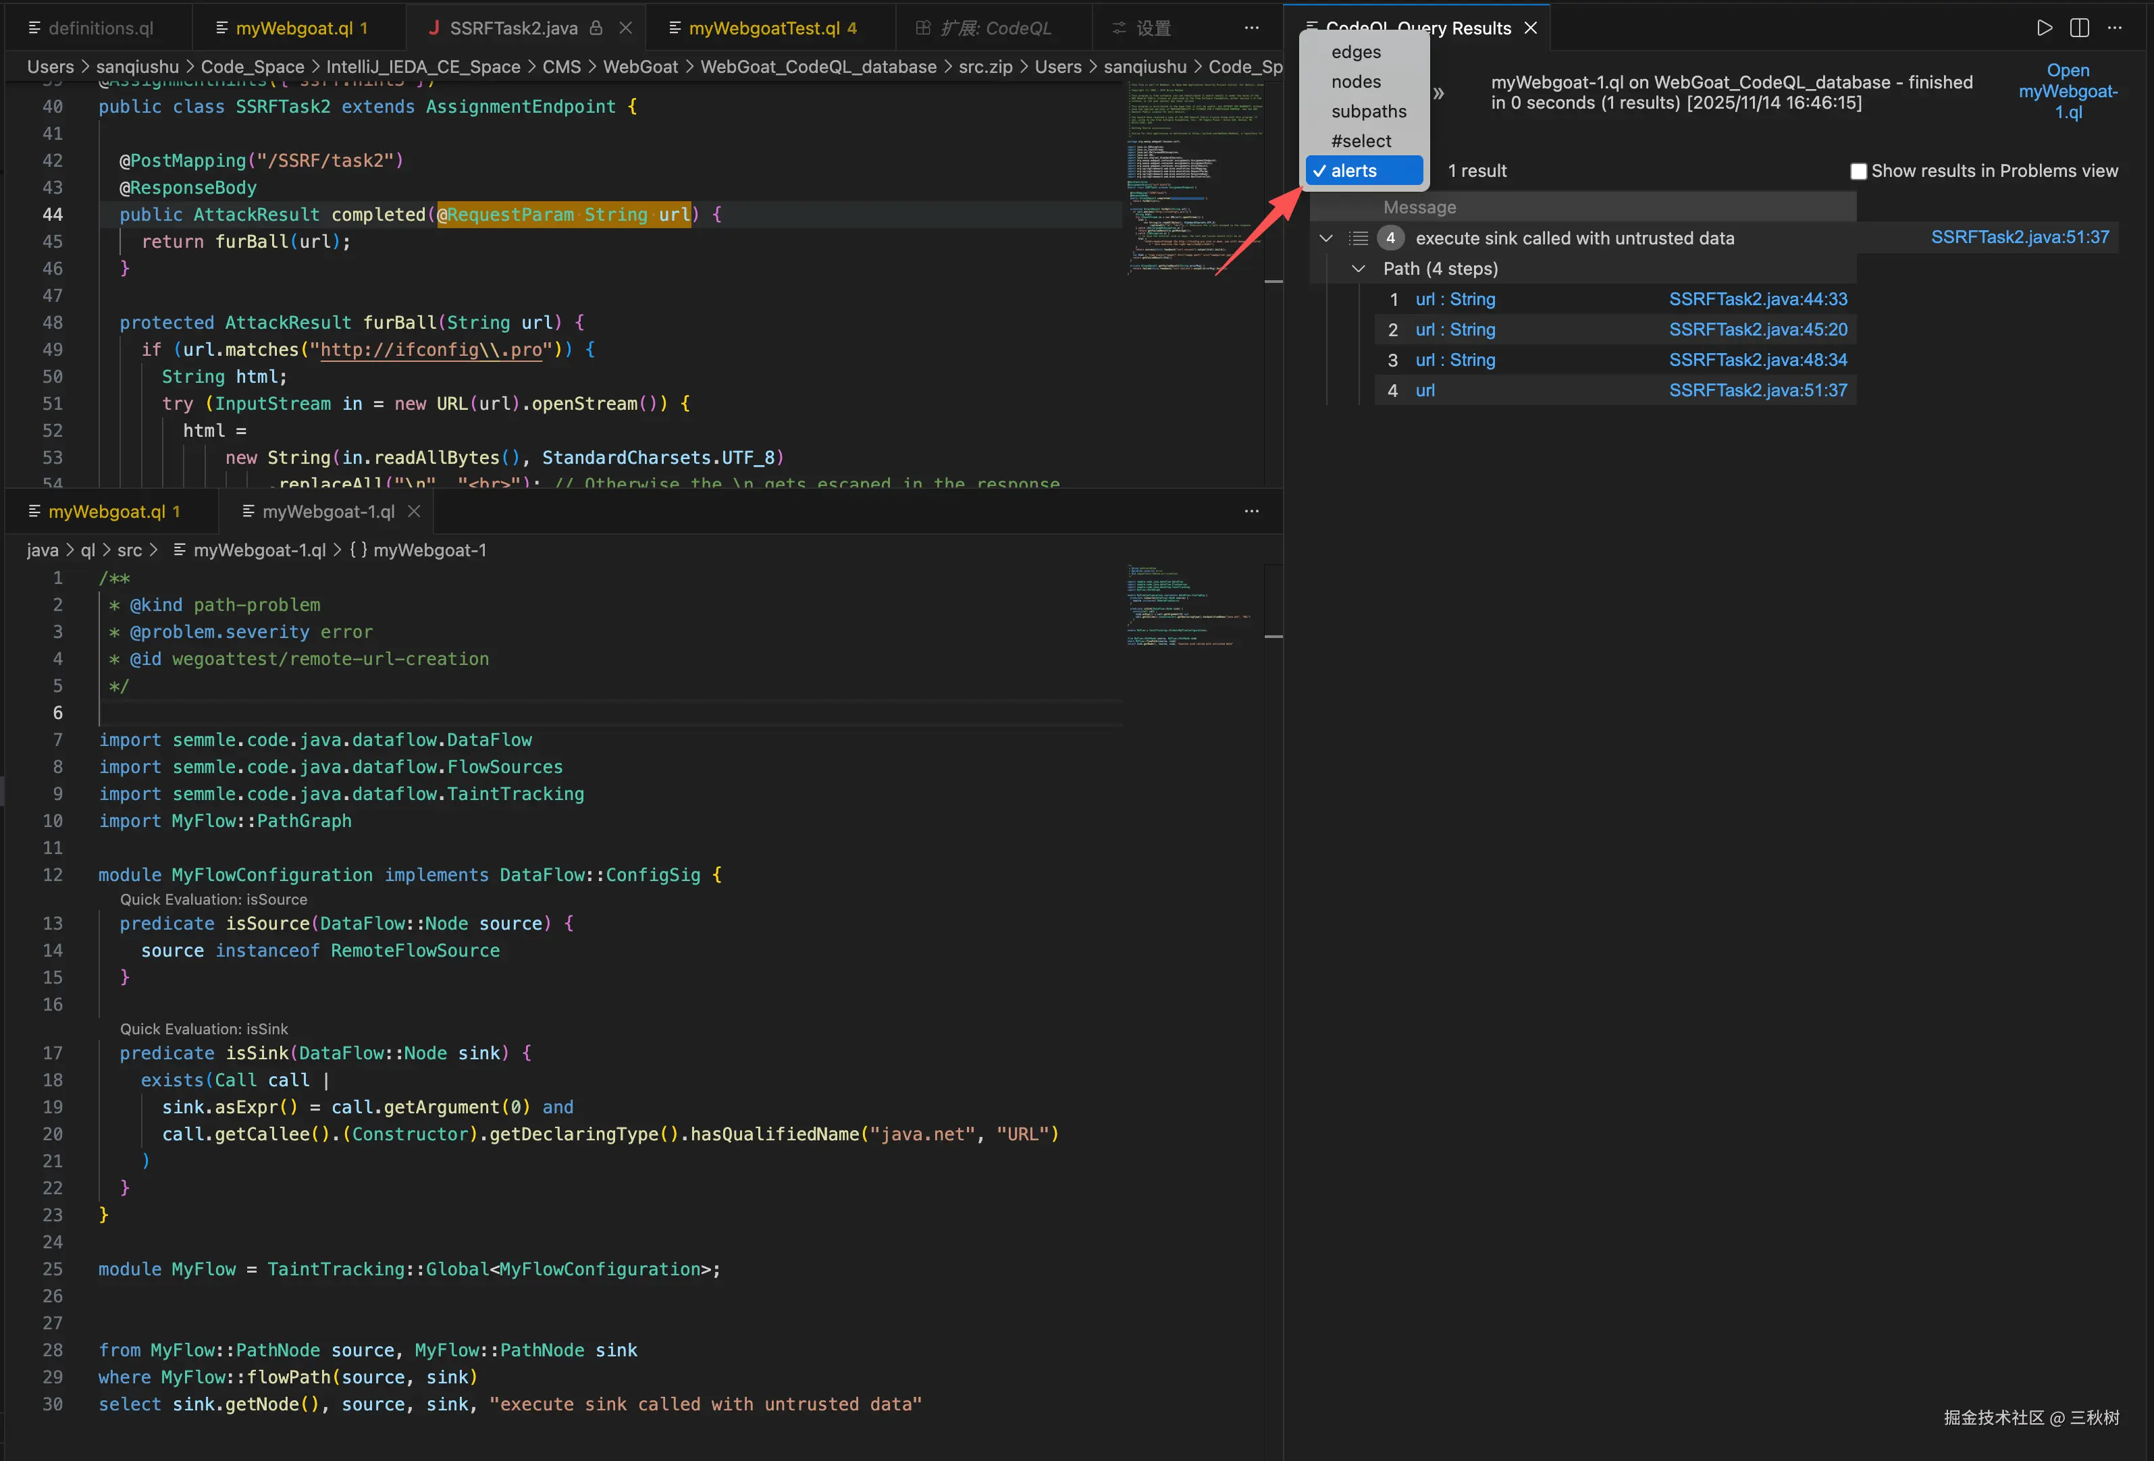Choose #select in result set dropdown
The width and height of the screenshot is (2154, 1461).
point(1361,141)
